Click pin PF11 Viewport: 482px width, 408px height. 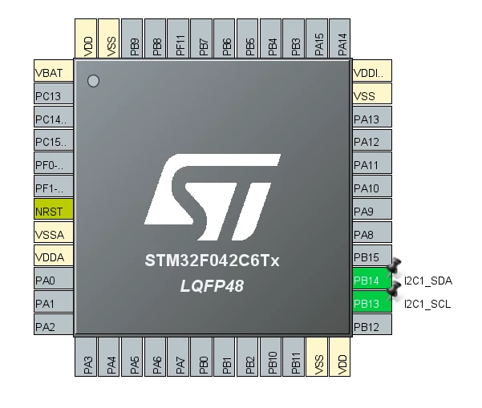click(178, 38)
